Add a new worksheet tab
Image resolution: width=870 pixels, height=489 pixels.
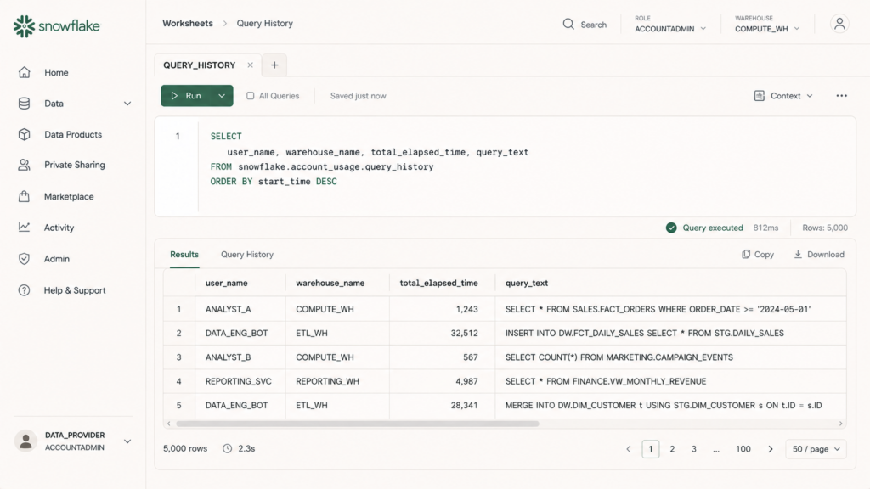pos(274,65)
